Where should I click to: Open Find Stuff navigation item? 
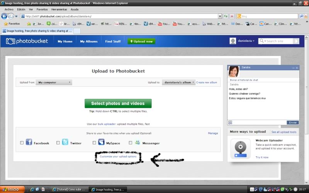point(113,41)
